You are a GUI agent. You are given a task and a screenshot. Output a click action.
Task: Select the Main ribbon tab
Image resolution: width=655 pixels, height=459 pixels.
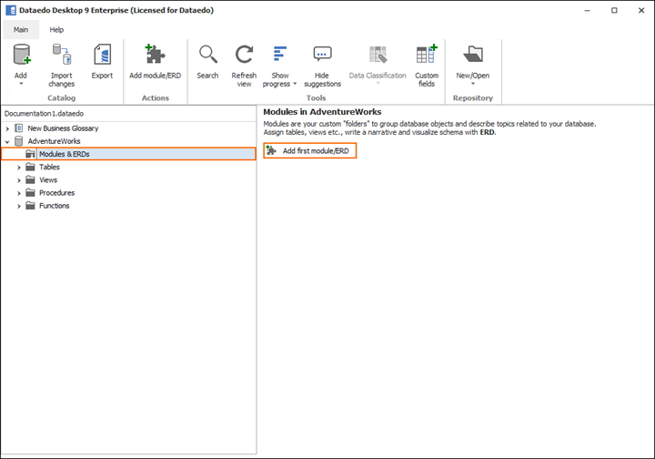[21, 30]
